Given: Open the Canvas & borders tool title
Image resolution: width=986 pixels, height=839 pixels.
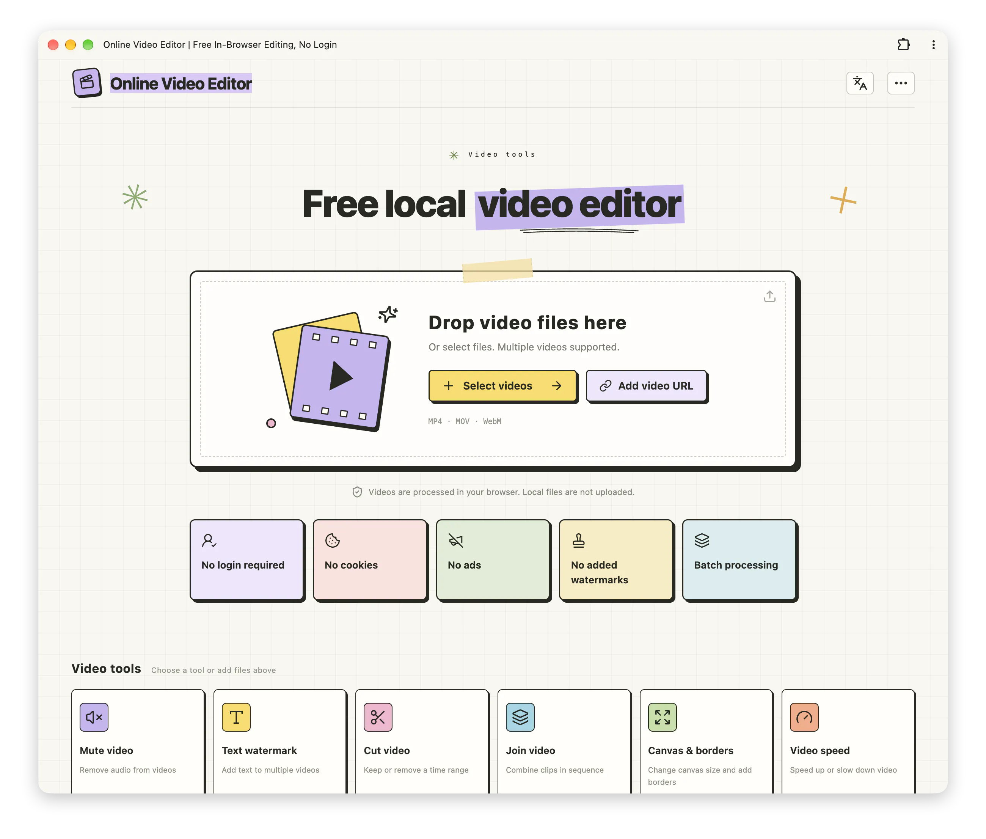Looking at the screenshot, I should pos(690,750).
